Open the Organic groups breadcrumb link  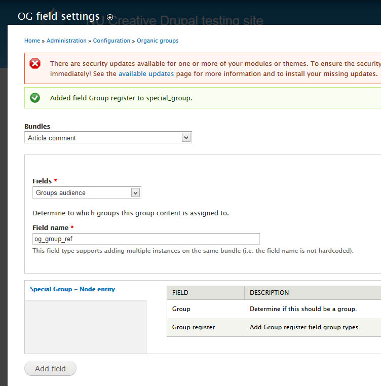(x=158, y=41)
